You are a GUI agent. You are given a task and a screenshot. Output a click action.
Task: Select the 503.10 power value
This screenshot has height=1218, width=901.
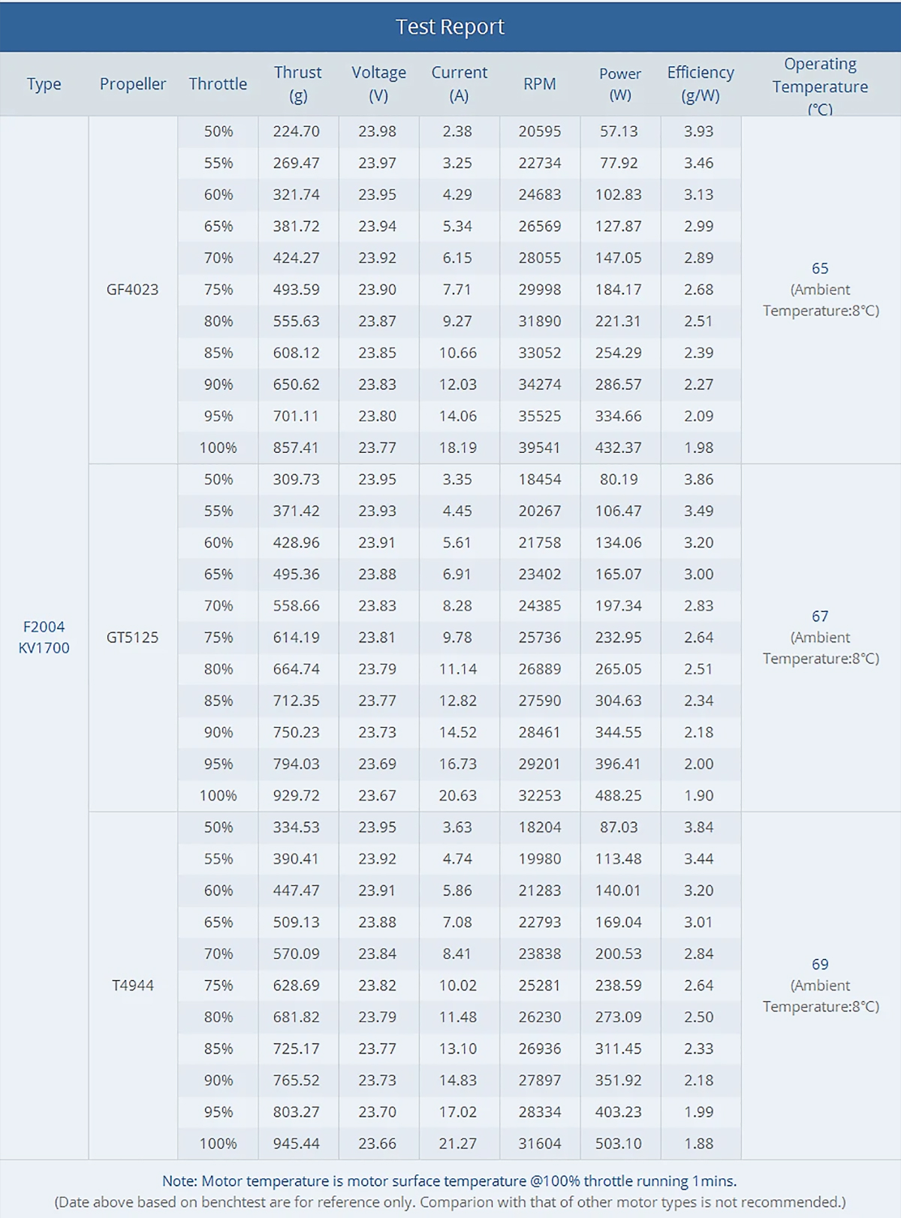click(619, 1144)
